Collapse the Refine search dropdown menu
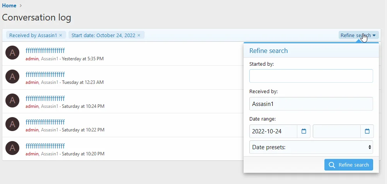This screenshot has width=387, height=184. [358, 35]
